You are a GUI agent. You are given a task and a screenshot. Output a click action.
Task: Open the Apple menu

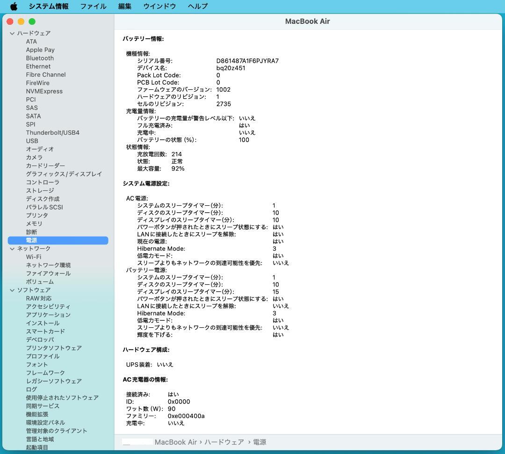pyautogui.click(x=14, y=6)
